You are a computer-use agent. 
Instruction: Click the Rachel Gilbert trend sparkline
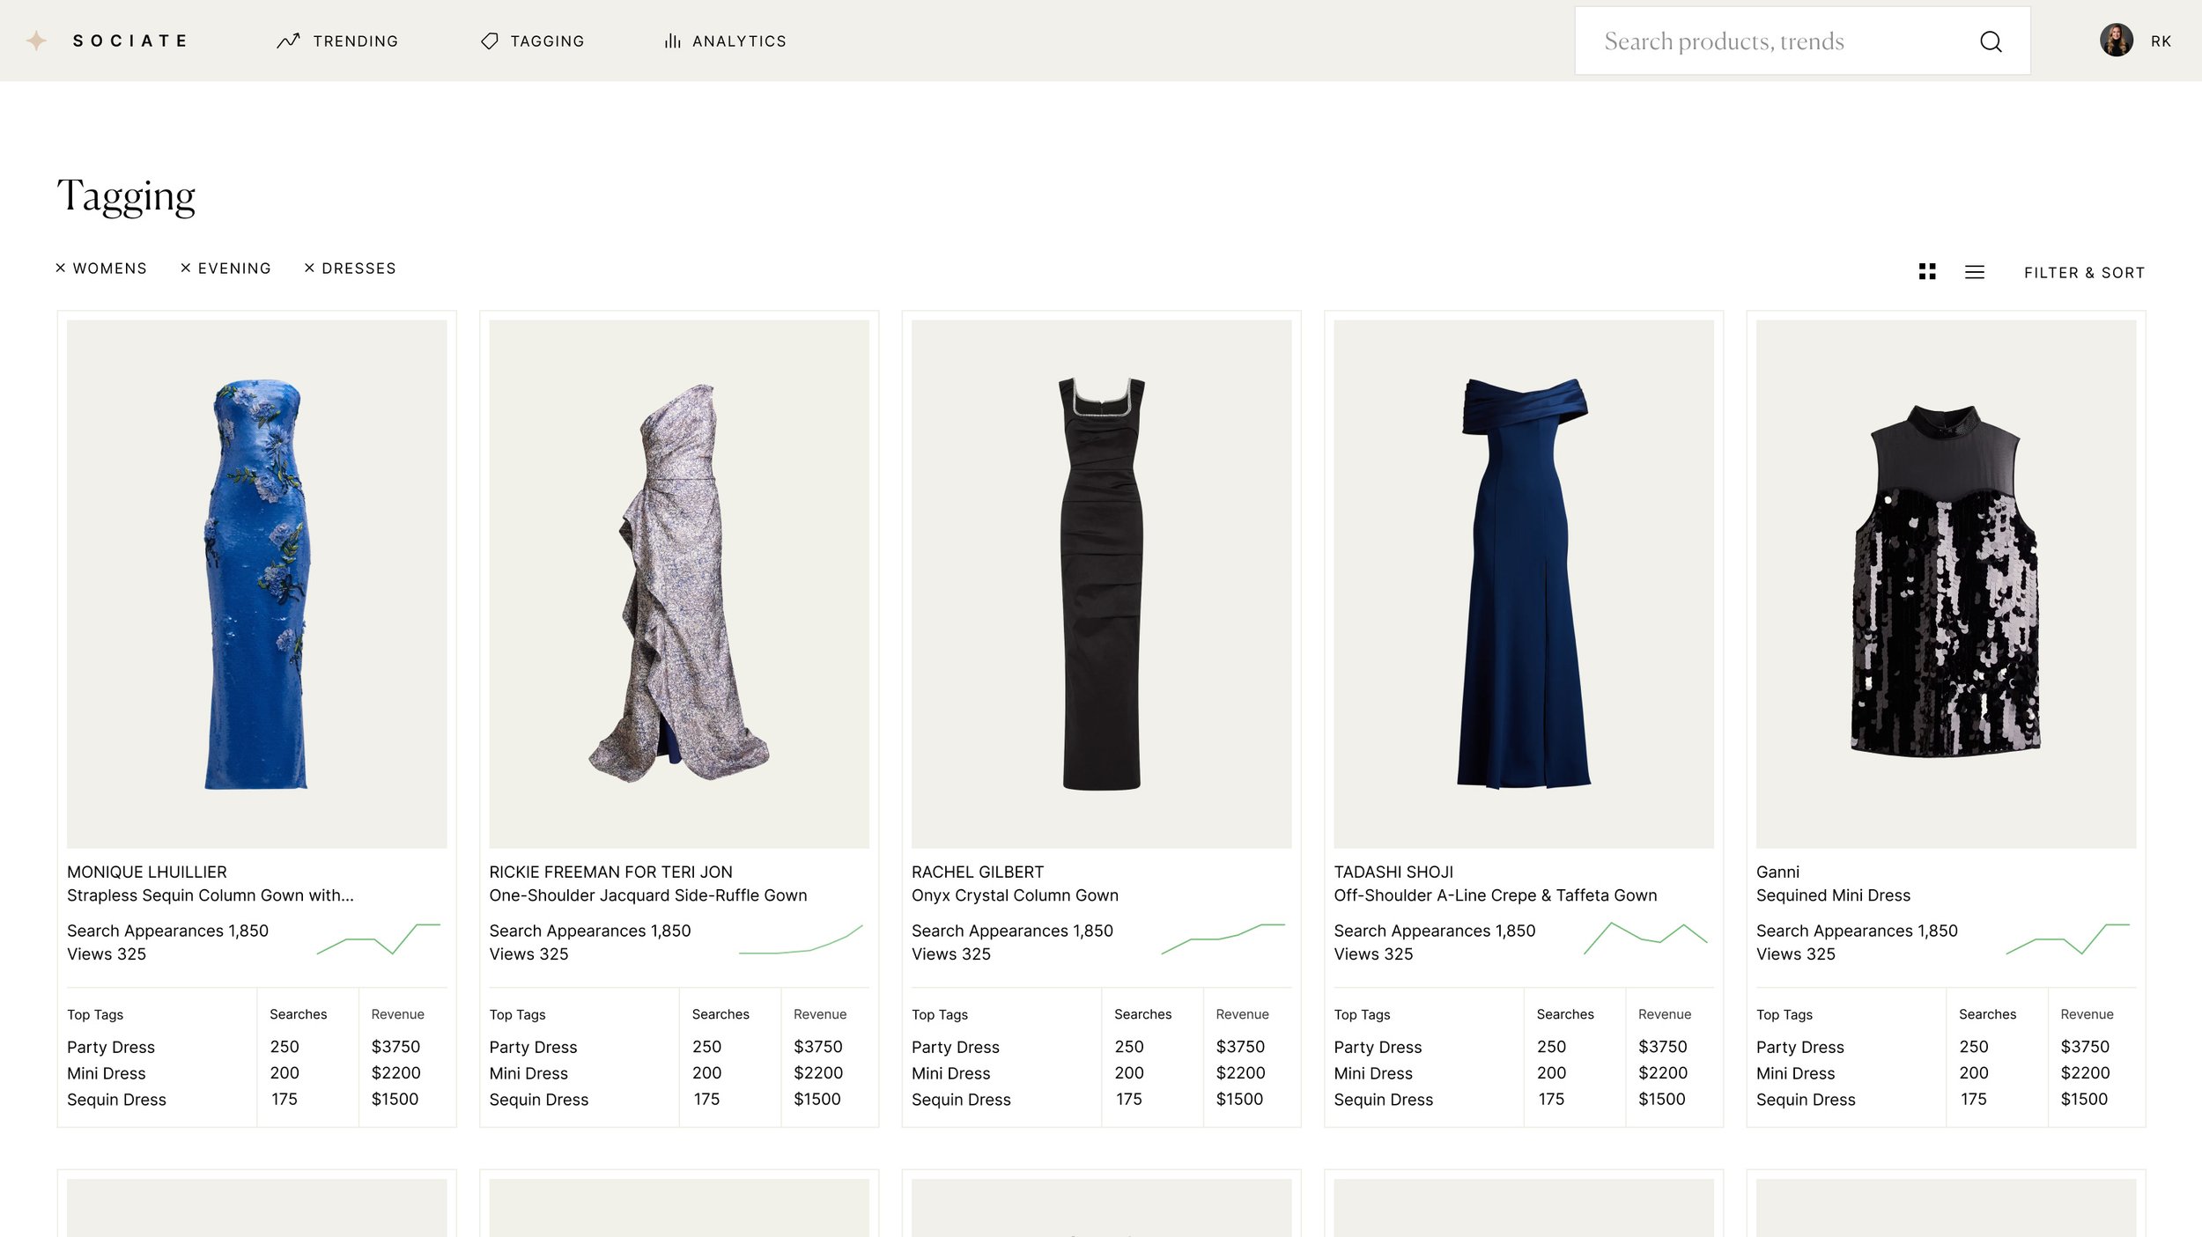(x=1223, y=939)
